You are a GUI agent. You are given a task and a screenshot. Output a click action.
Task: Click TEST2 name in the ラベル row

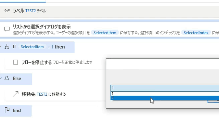(x=30, y=11)
